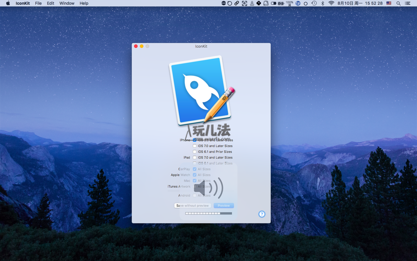Click the date and time in menu bar
Screen dimensions: 417x261
360,3
